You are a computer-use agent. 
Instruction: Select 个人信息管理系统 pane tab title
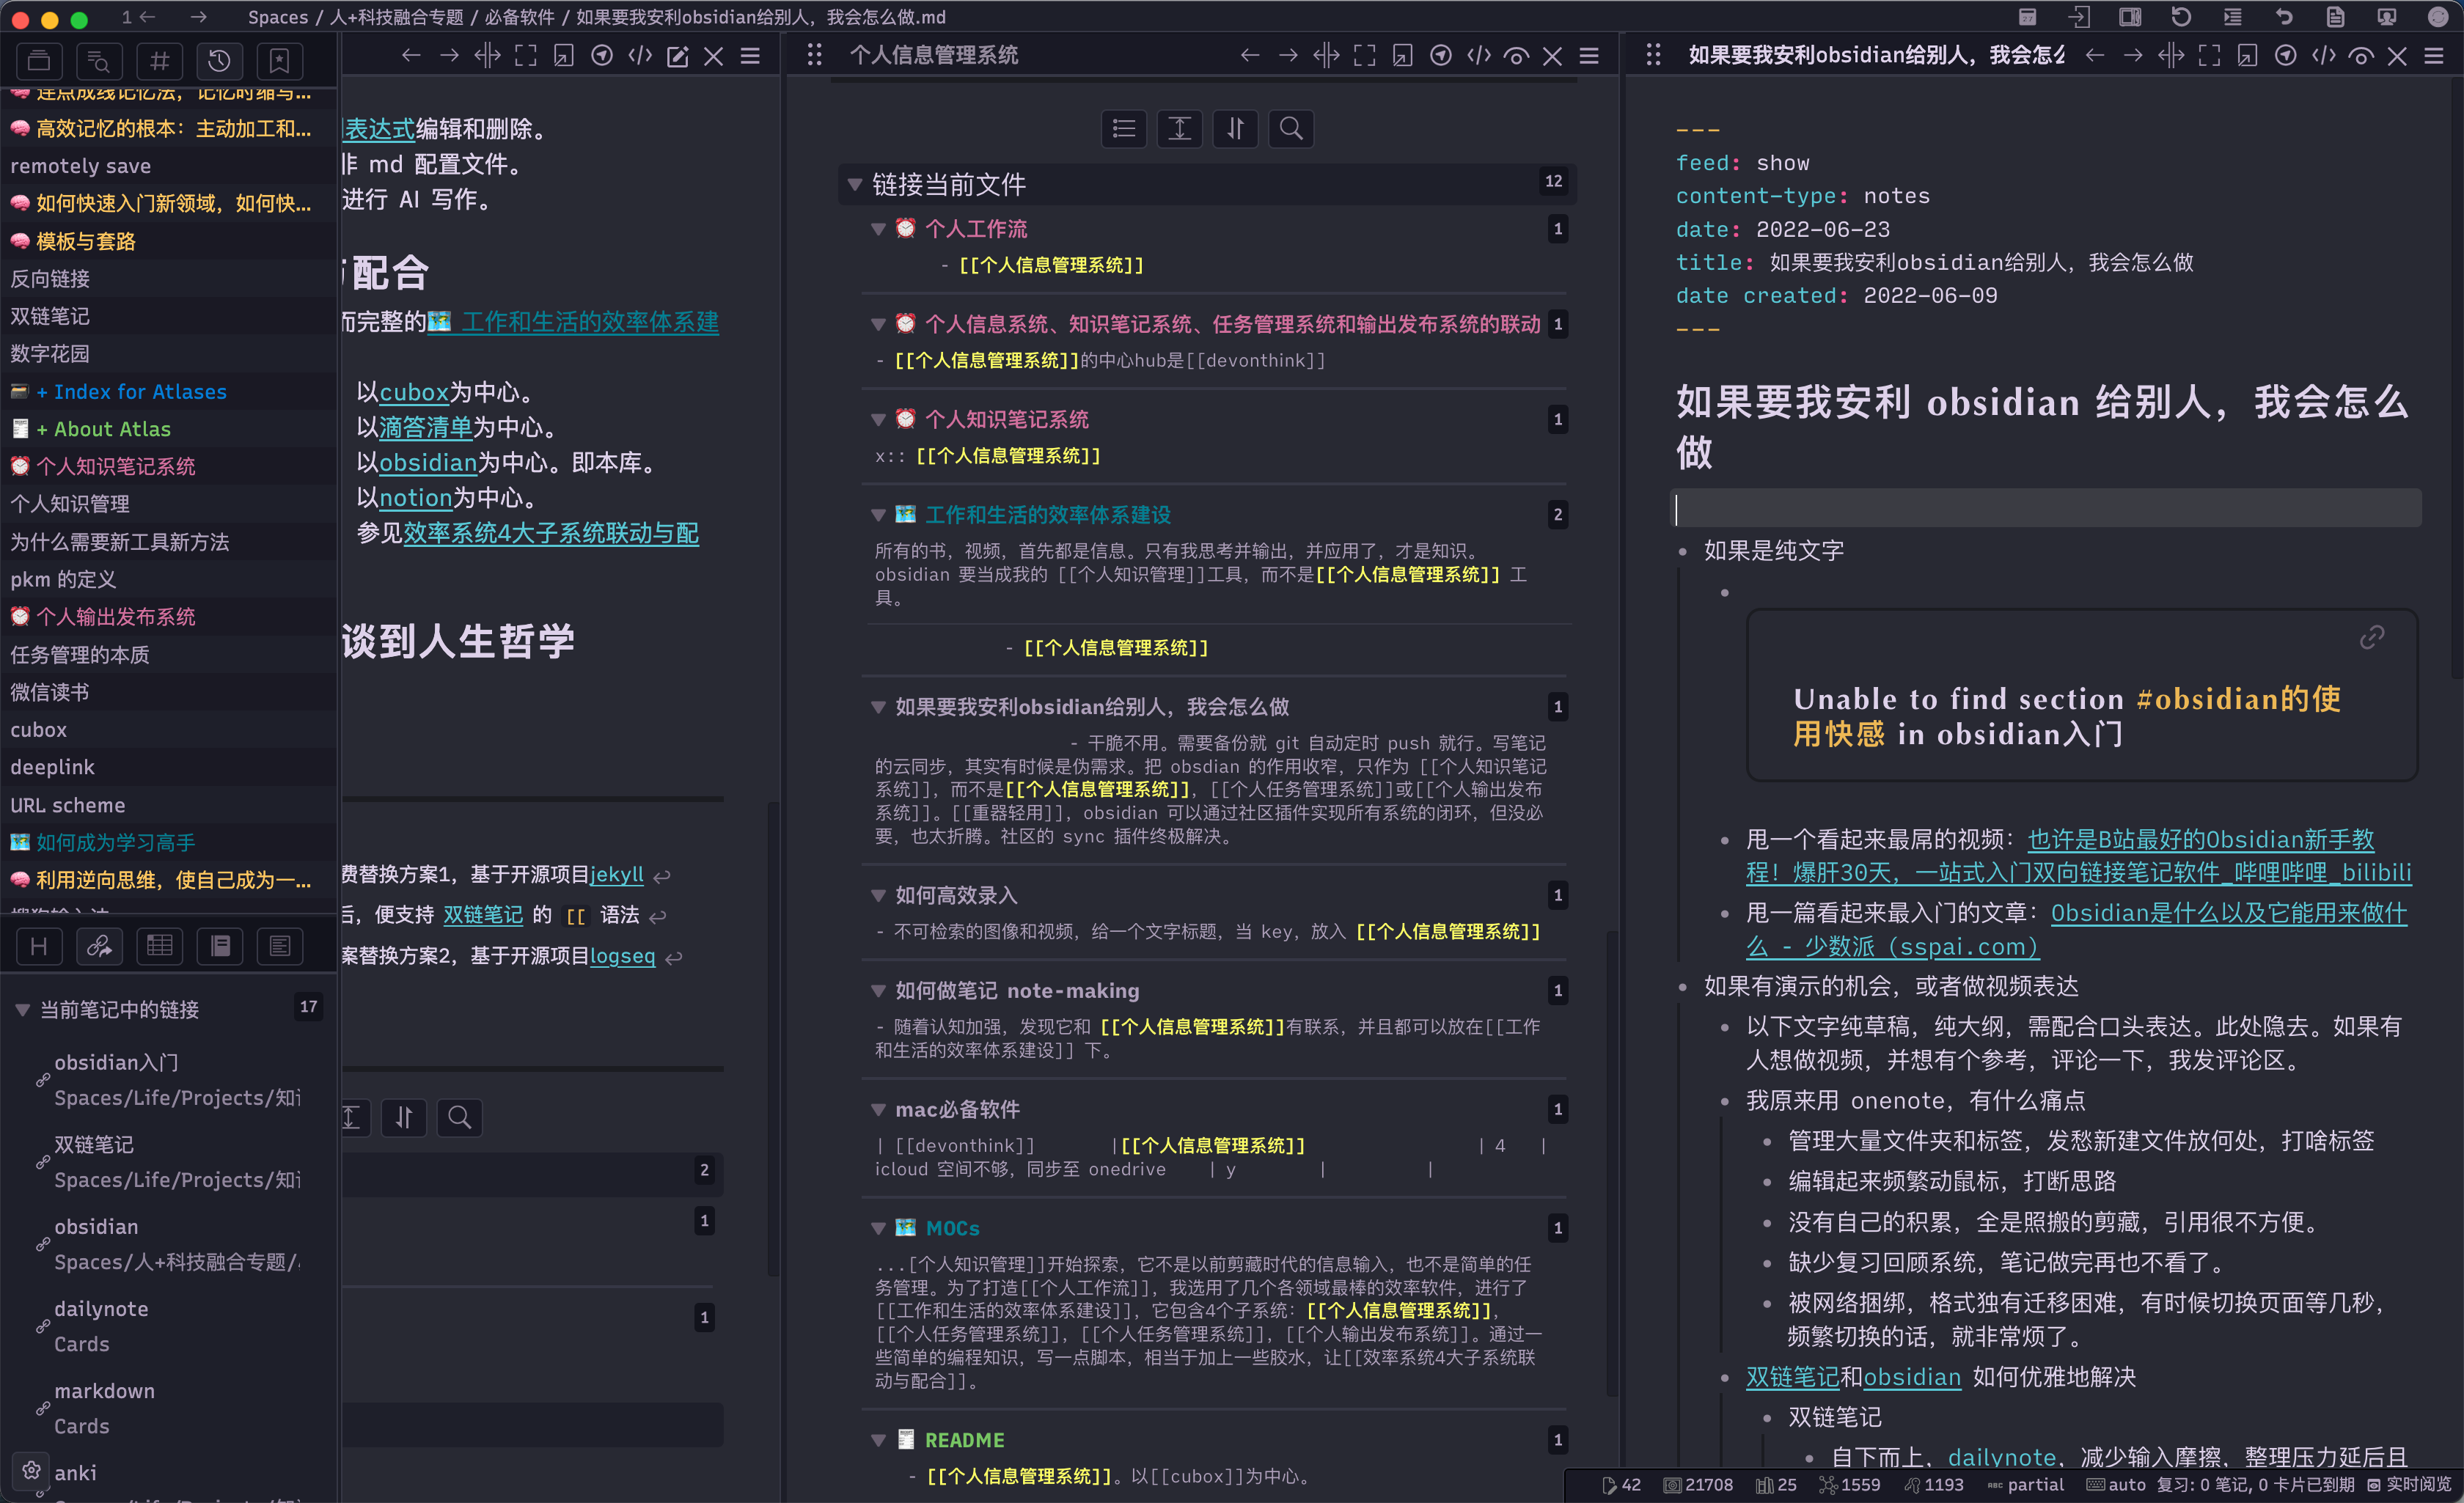[x=933, y=56]
